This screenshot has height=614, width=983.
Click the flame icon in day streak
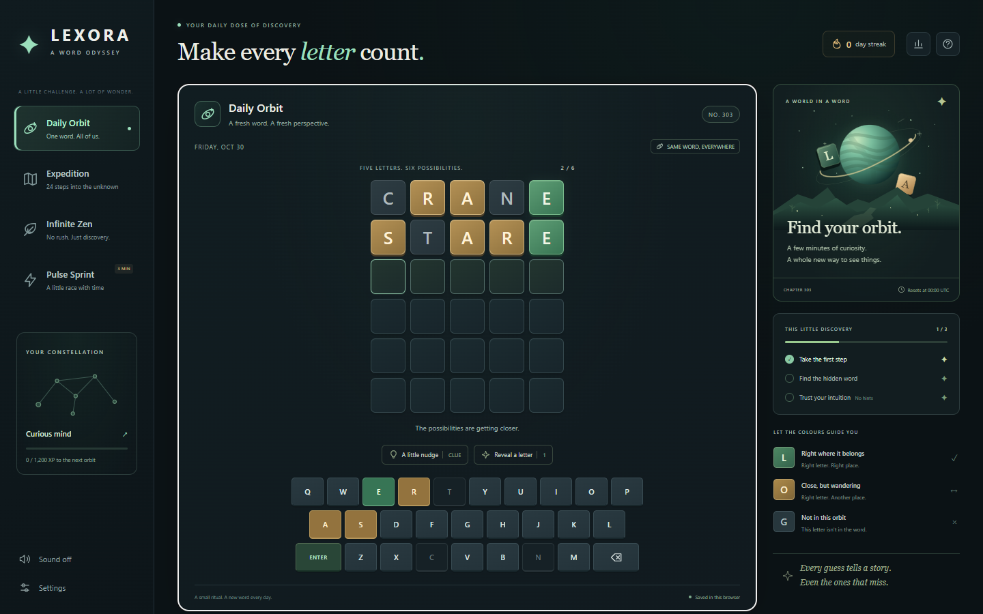click(836, 44)
